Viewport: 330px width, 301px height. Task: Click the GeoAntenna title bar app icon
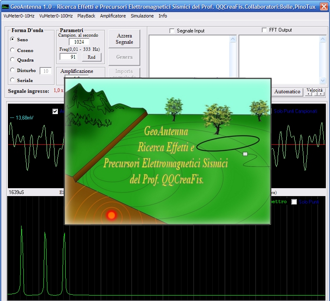(x=5, y=7)
